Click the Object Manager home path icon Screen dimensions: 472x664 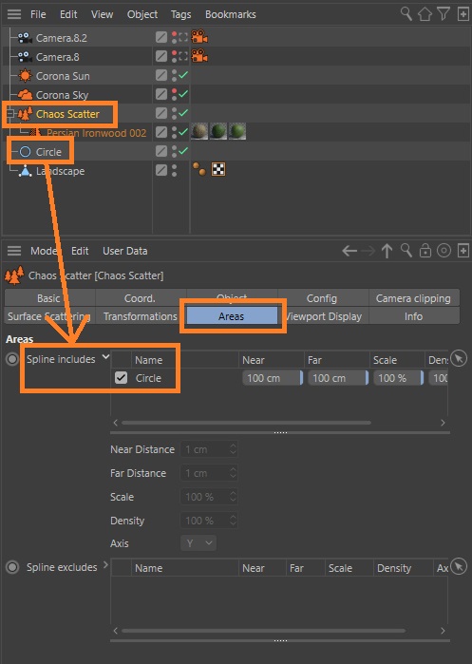[x=425, y=14]
